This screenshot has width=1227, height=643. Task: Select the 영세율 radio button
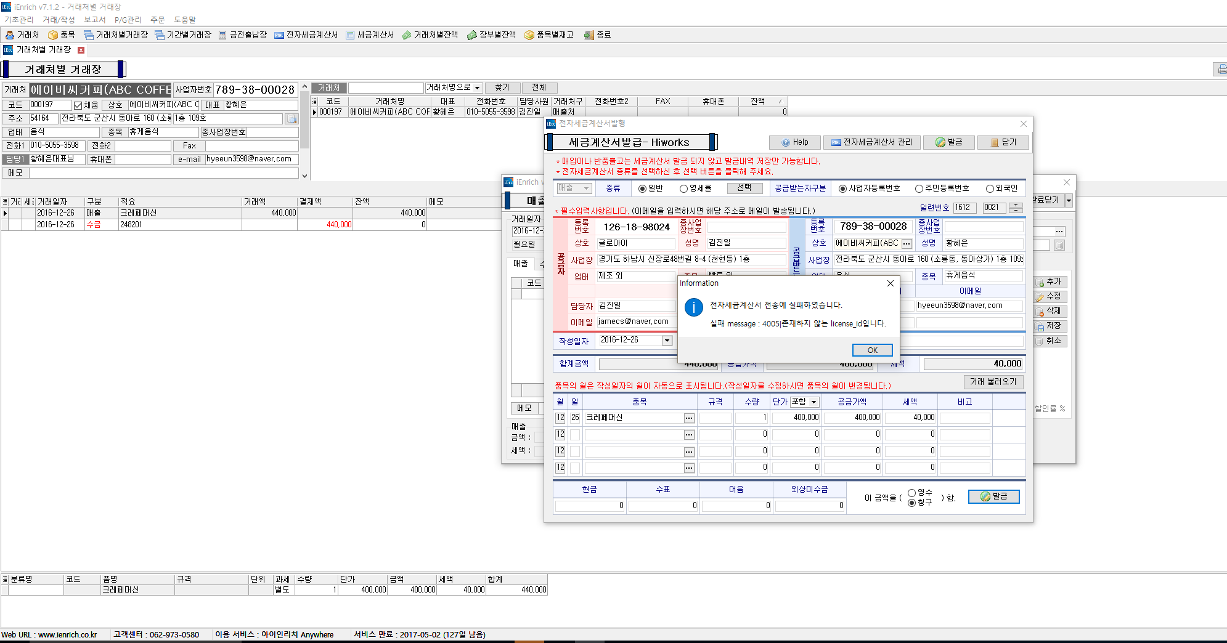683,188
